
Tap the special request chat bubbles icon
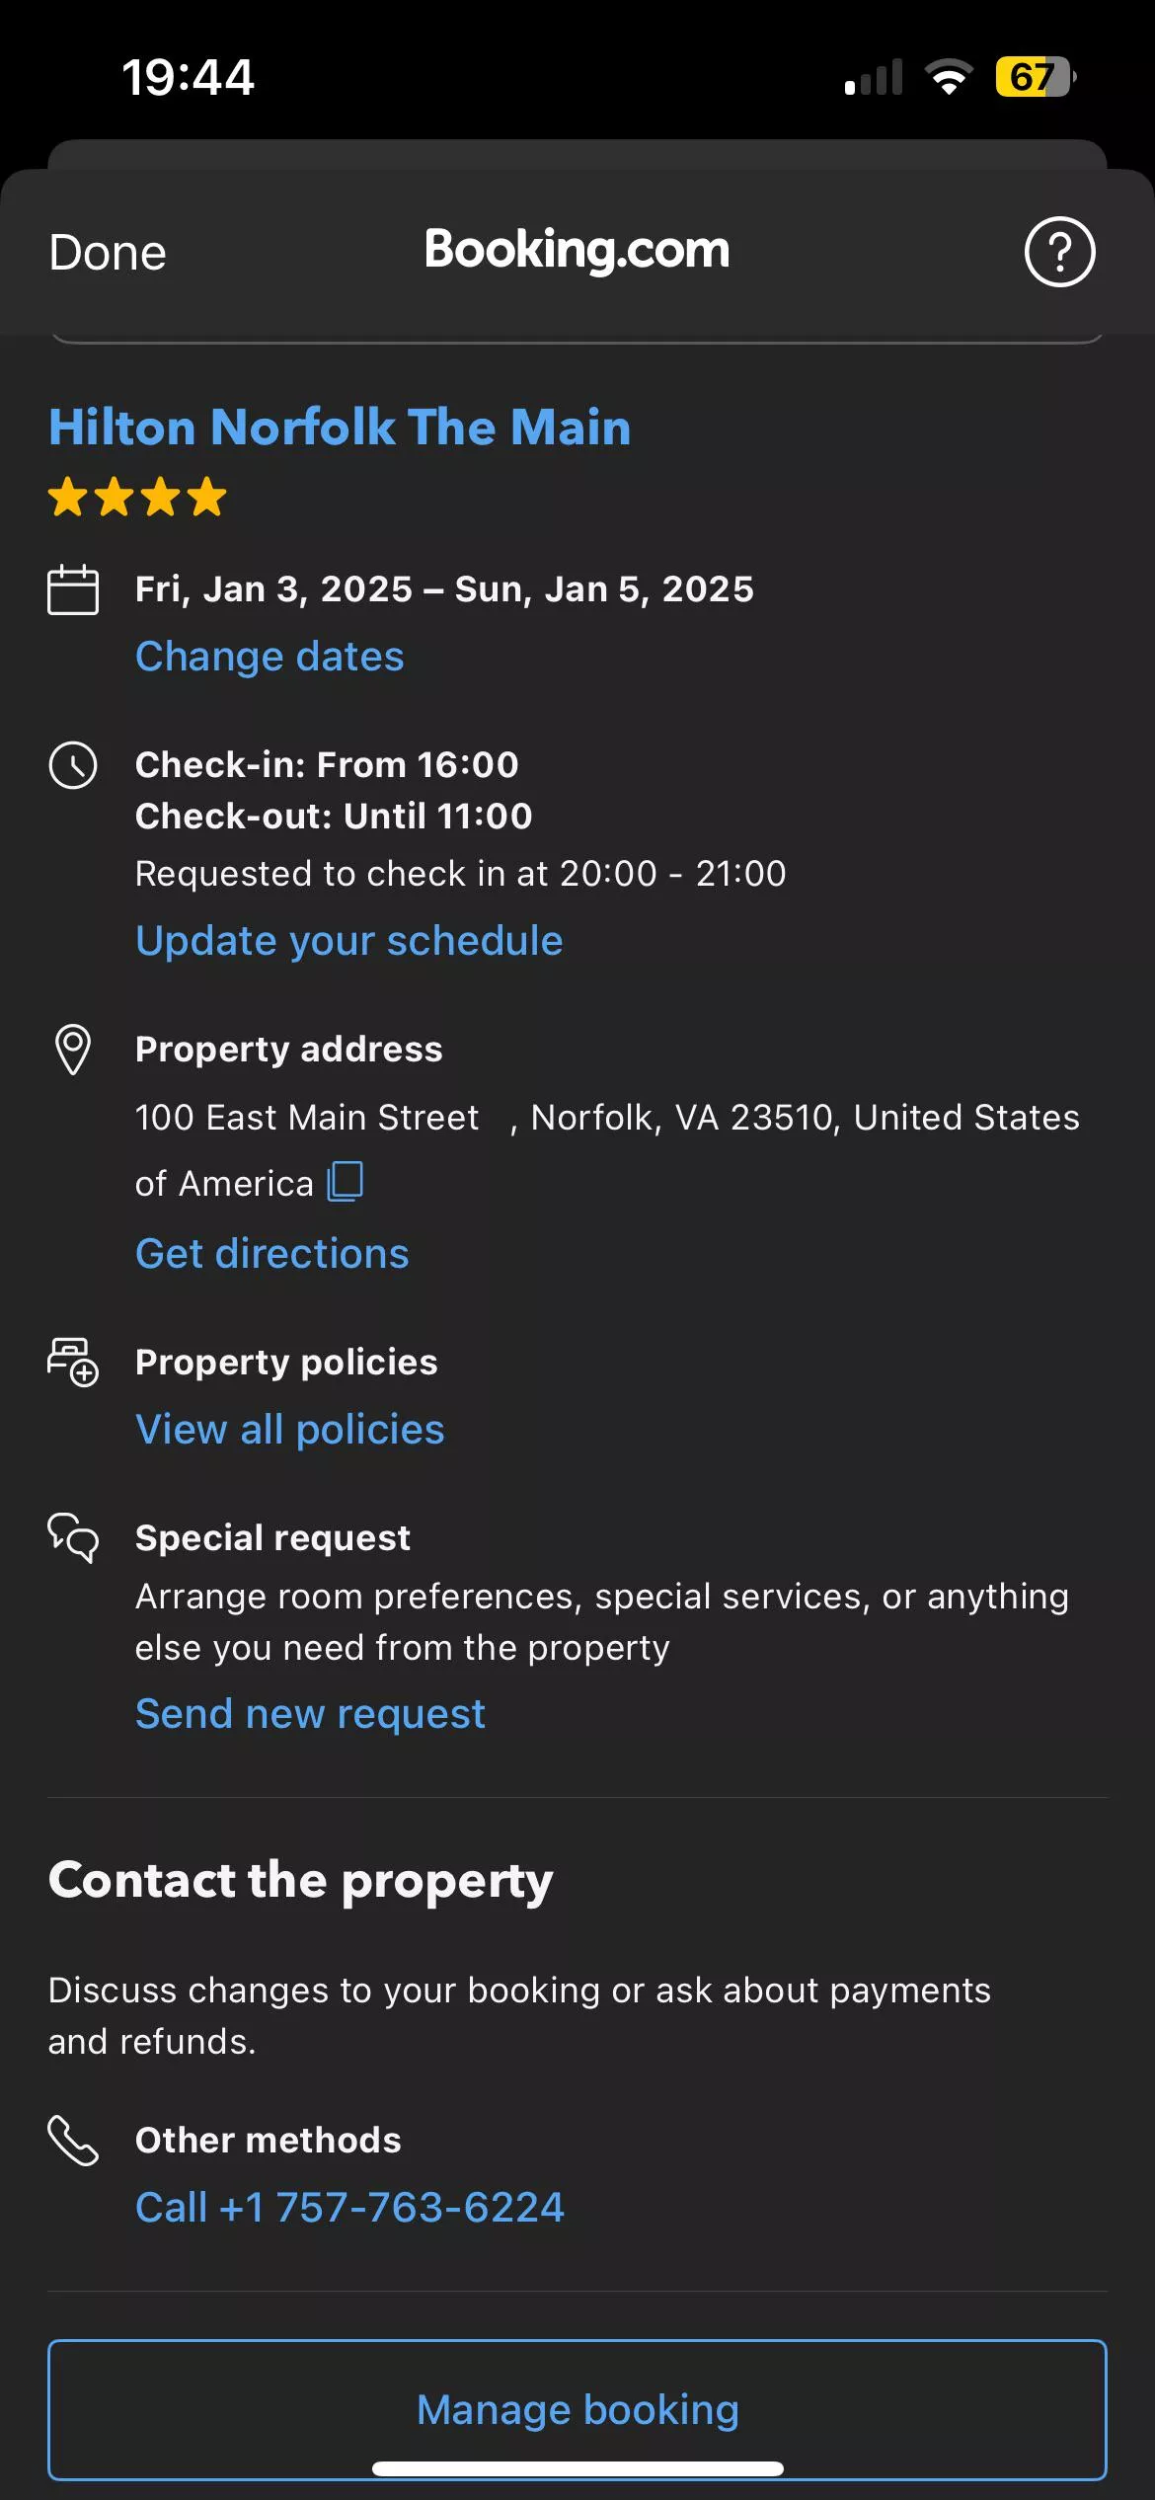[x=73, y=1537]
